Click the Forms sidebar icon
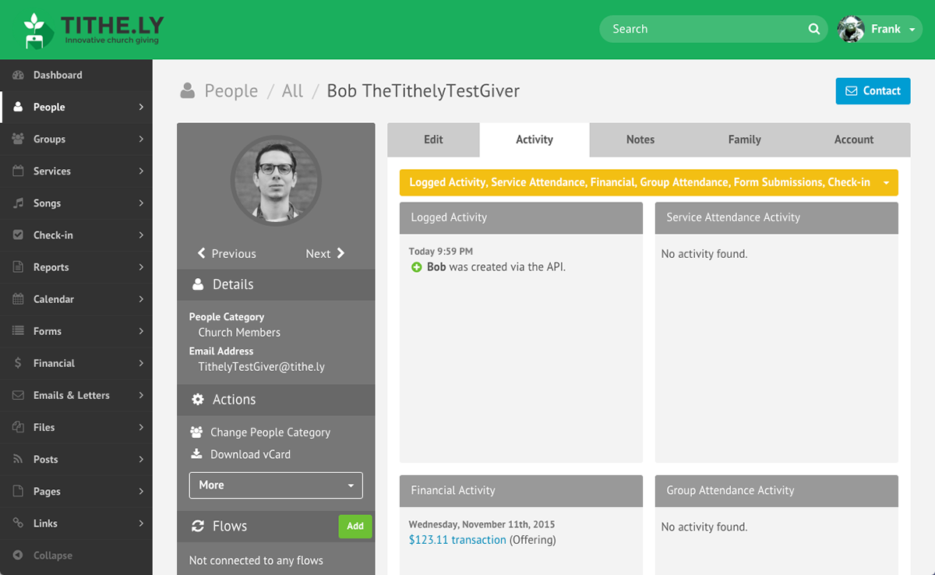 click(16, 330)
